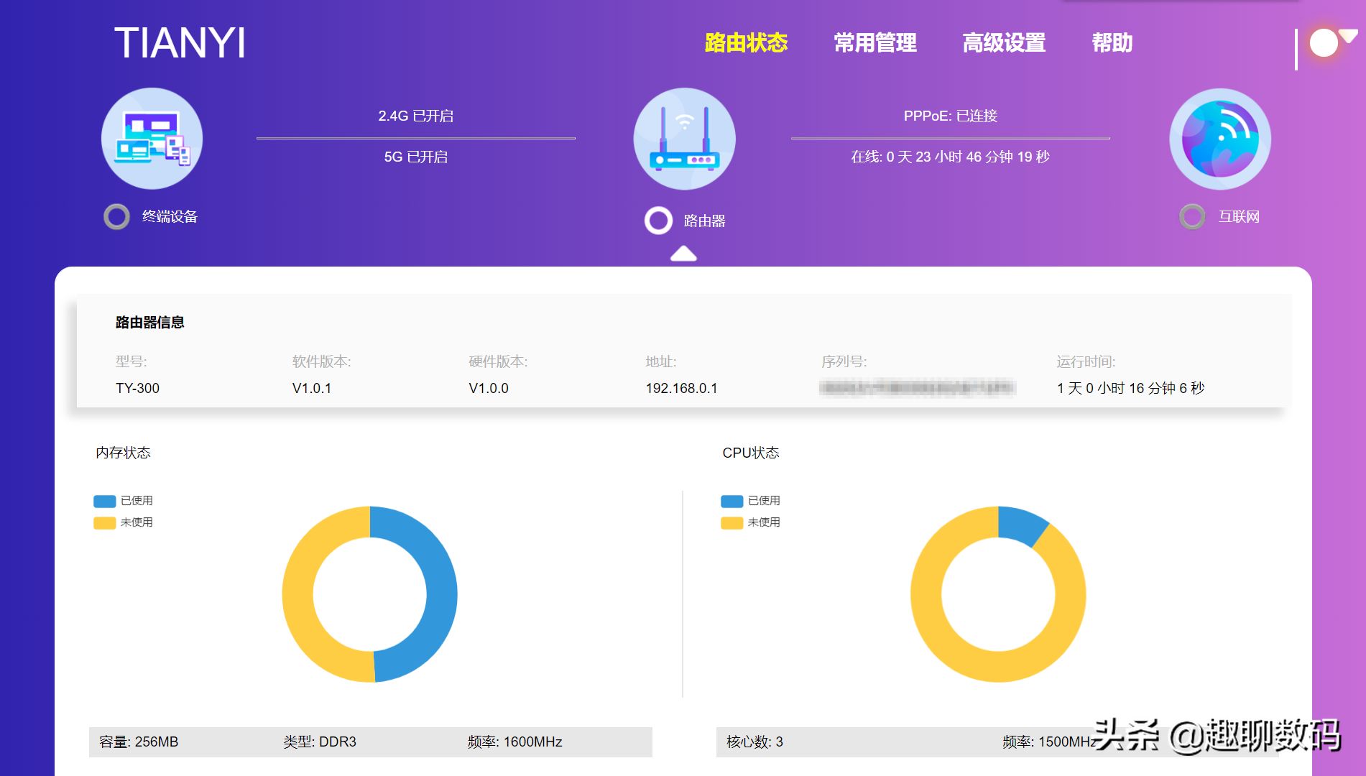Open the 常用管理 menu

tap(874, 43)
